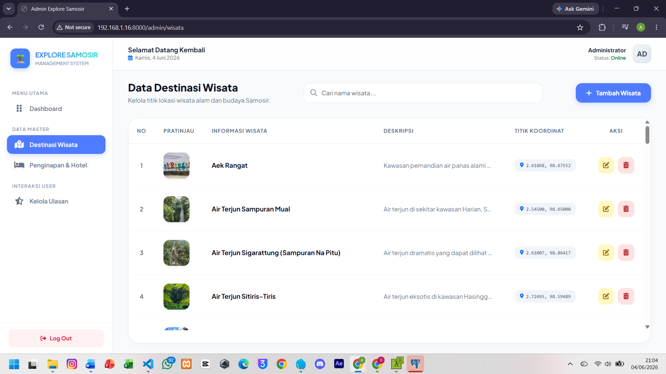
Task: Open the tab search dropdown arrow
Action: (9, 9)
